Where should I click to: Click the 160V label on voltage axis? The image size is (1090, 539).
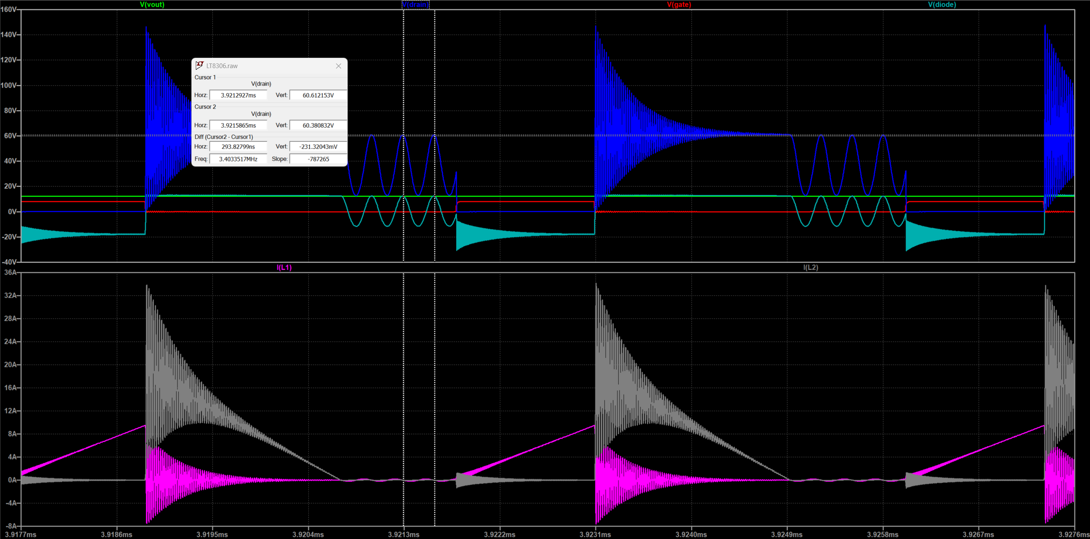point(8,9)
